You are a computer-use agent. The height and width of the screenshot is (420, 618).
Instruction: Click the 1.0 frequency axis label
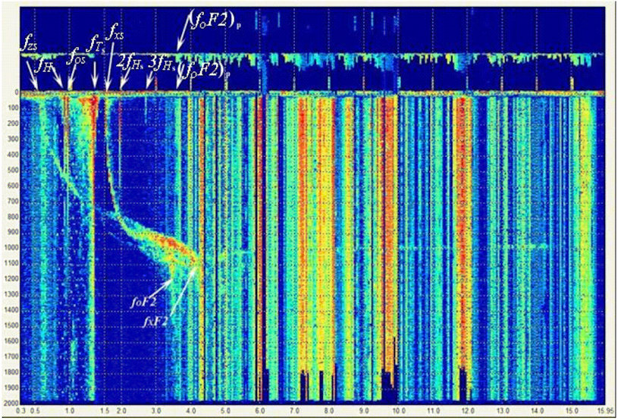tap(70, 410)
